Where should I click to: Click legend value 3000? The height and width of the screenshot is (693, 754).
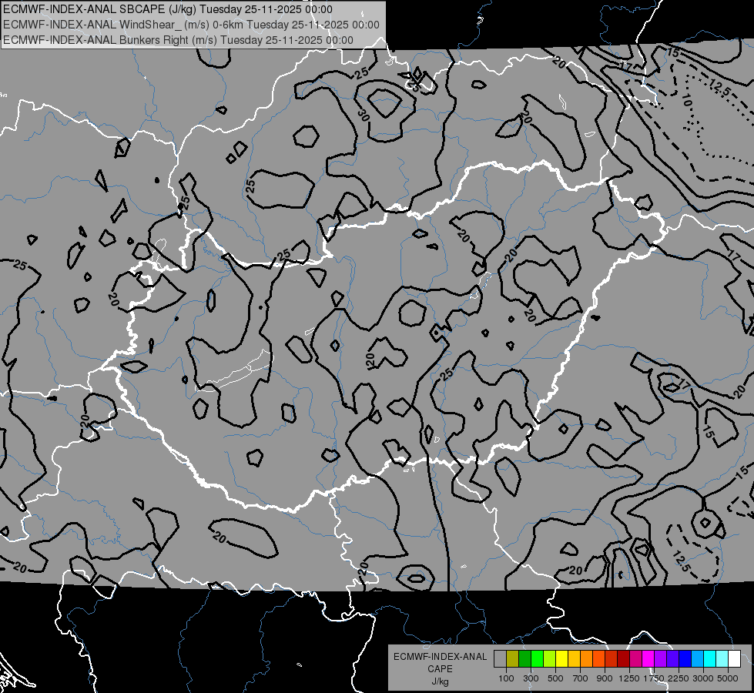pyautogui.click(x=703, y=678)
